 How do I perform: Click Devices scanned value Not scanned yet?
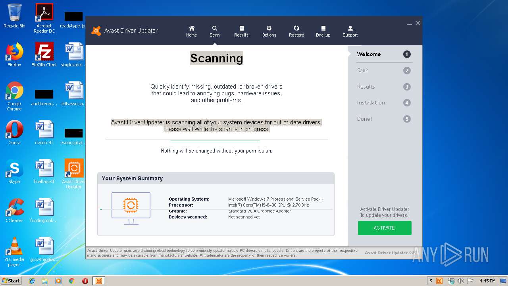[244, 217]
